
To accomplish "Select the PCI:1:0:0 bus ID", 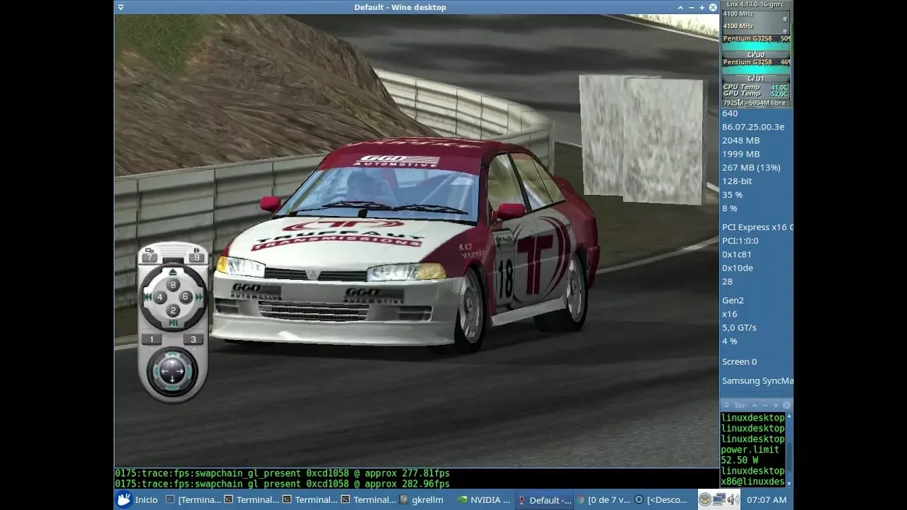I will pos(740,241).
